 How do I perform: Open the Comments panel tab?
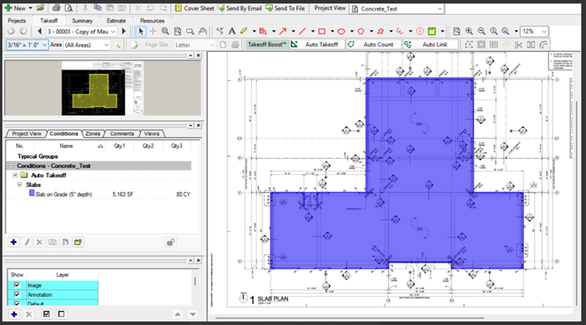point(122,133)
